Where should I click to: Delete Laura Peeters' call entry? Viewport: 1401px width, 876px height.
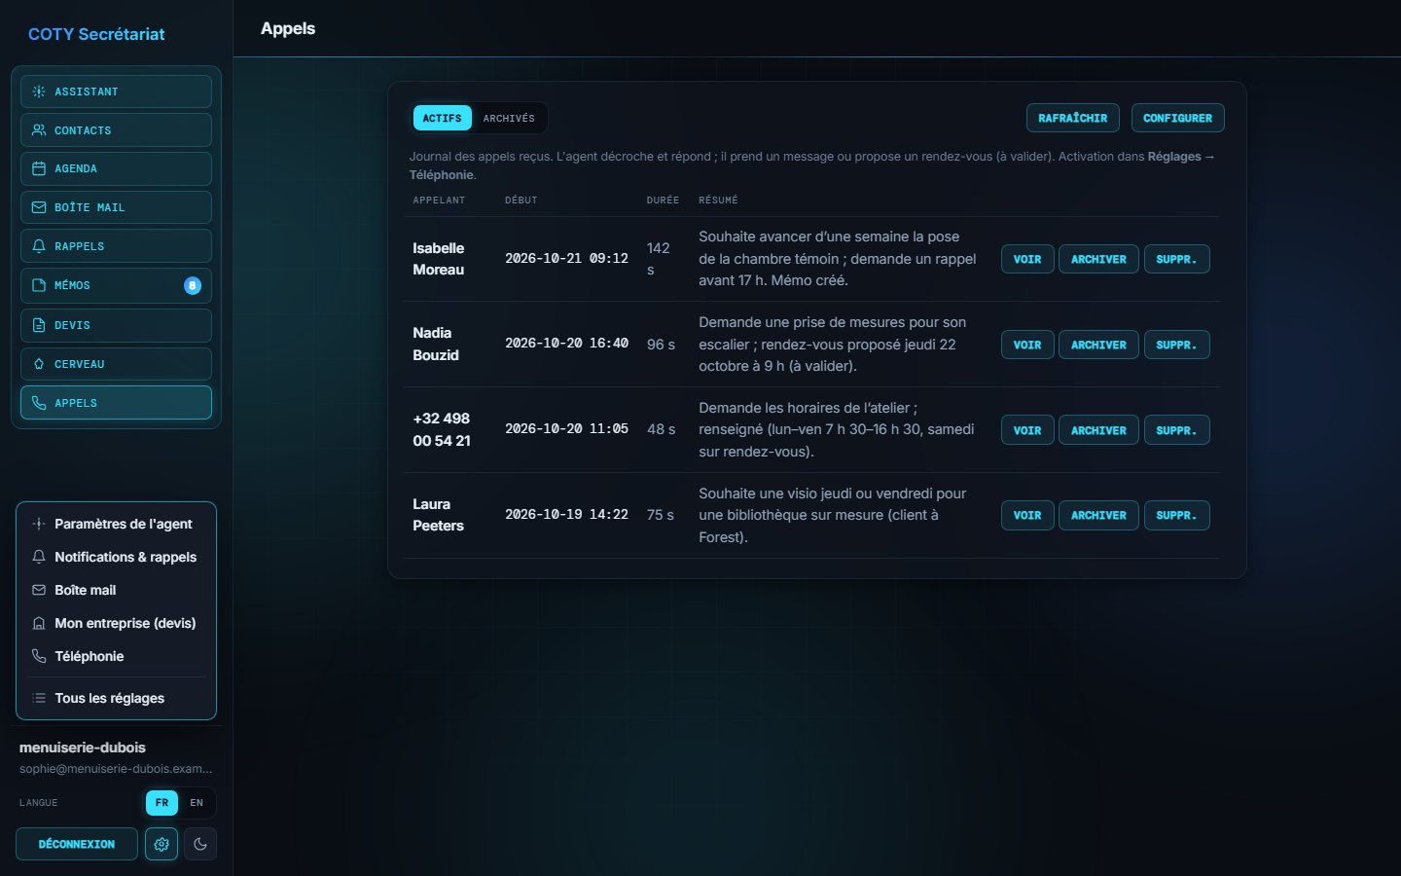tap(1176, 515)
